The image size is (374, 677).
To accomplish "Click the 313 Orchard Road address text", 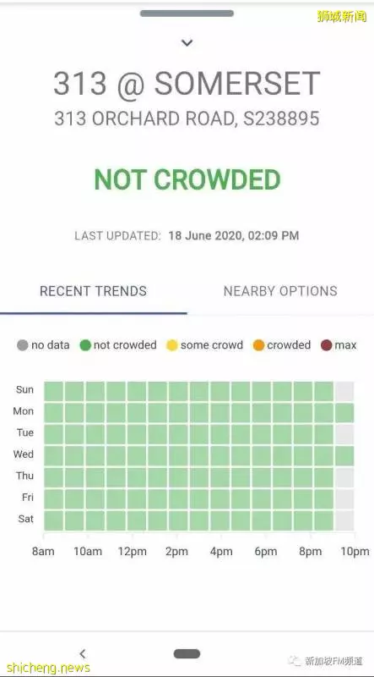I will [187, 118].
